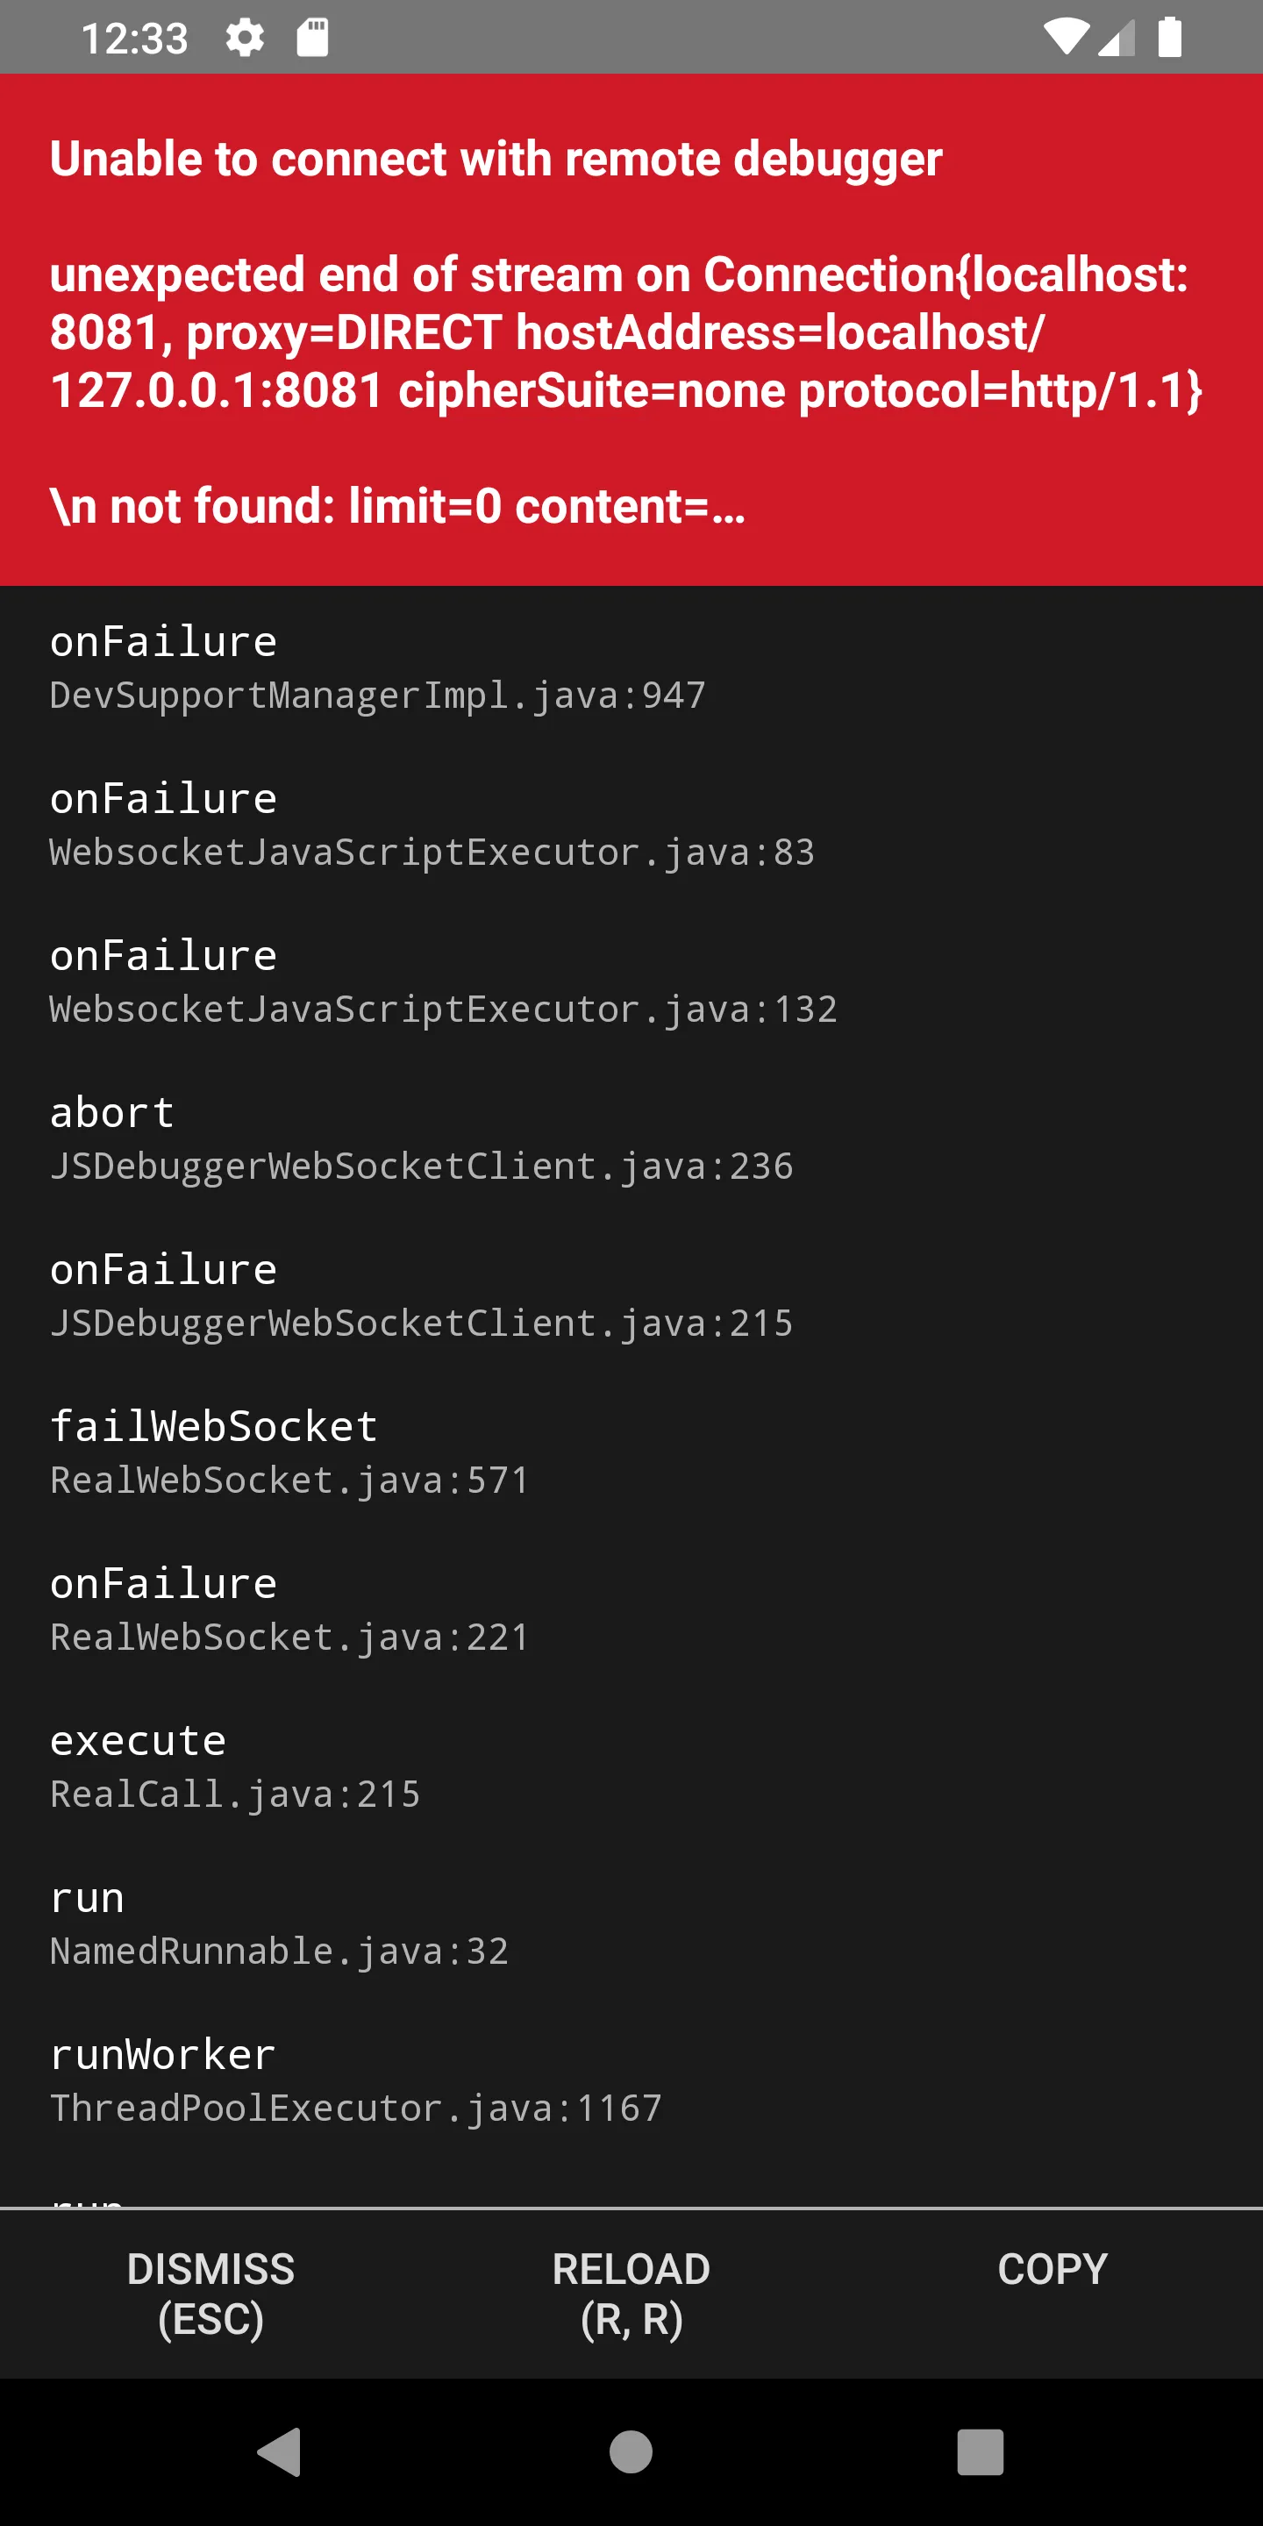Select the abort JSDebuggerWebSocketClient.java:236 frame

(x=422, y=1139)
